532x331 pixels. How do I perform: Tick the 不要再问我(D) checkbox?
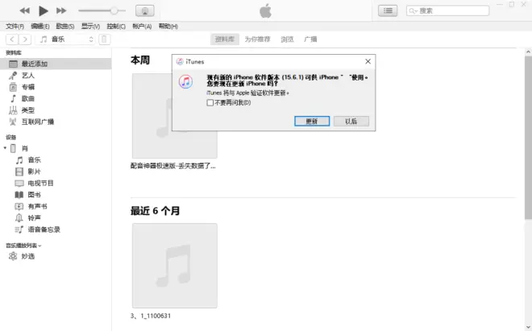click(210, 102)
